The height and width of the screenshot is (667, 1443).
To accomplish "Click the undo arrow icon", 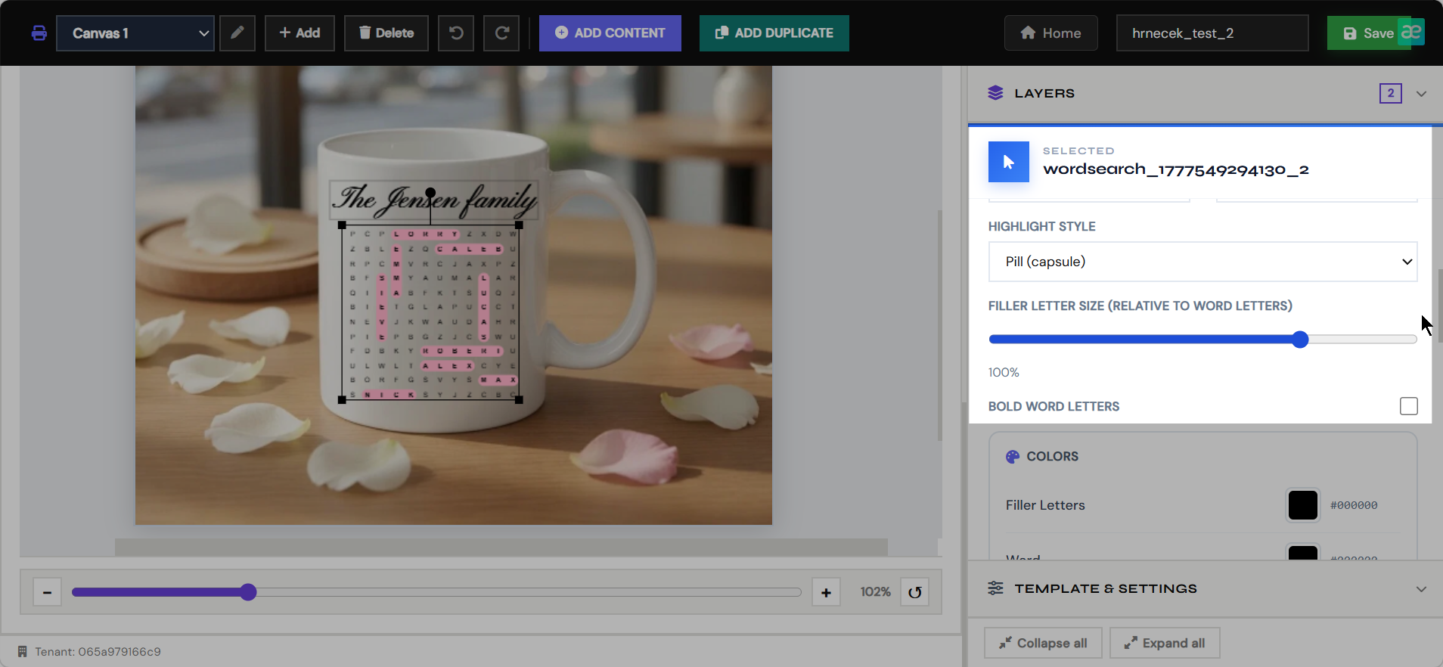I will point(456,33).
